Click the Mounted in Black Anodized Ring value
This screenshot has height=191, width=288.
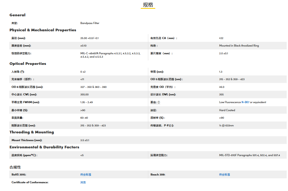[239, 46]
